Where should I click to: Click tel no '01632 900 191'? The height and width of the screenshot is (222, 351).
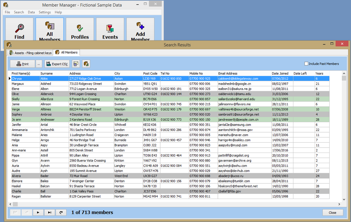(171, 89)
